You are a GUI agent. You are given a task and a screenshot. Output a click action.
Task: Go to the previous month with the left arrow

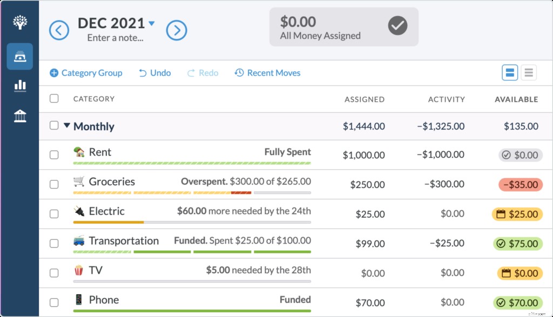pyautogui.click(x=59, y=30)
